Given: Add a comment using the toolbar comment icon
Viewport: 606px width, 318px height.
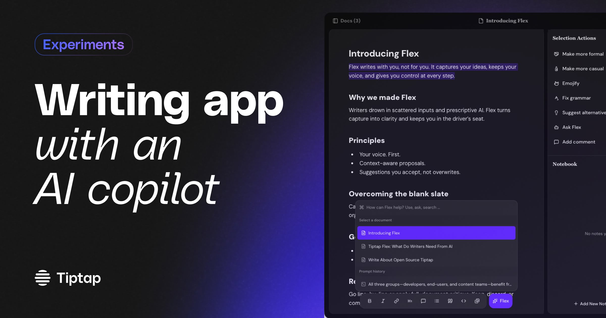Looking at the screenshot, I should [x=423, y=301].
